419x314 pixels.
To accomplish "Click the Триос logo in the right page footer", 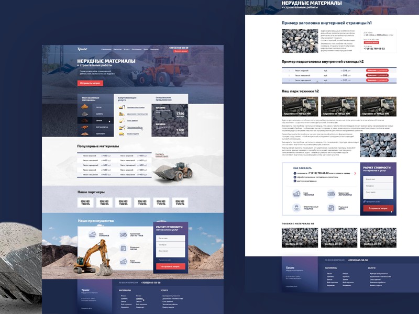I will [290, 267].
